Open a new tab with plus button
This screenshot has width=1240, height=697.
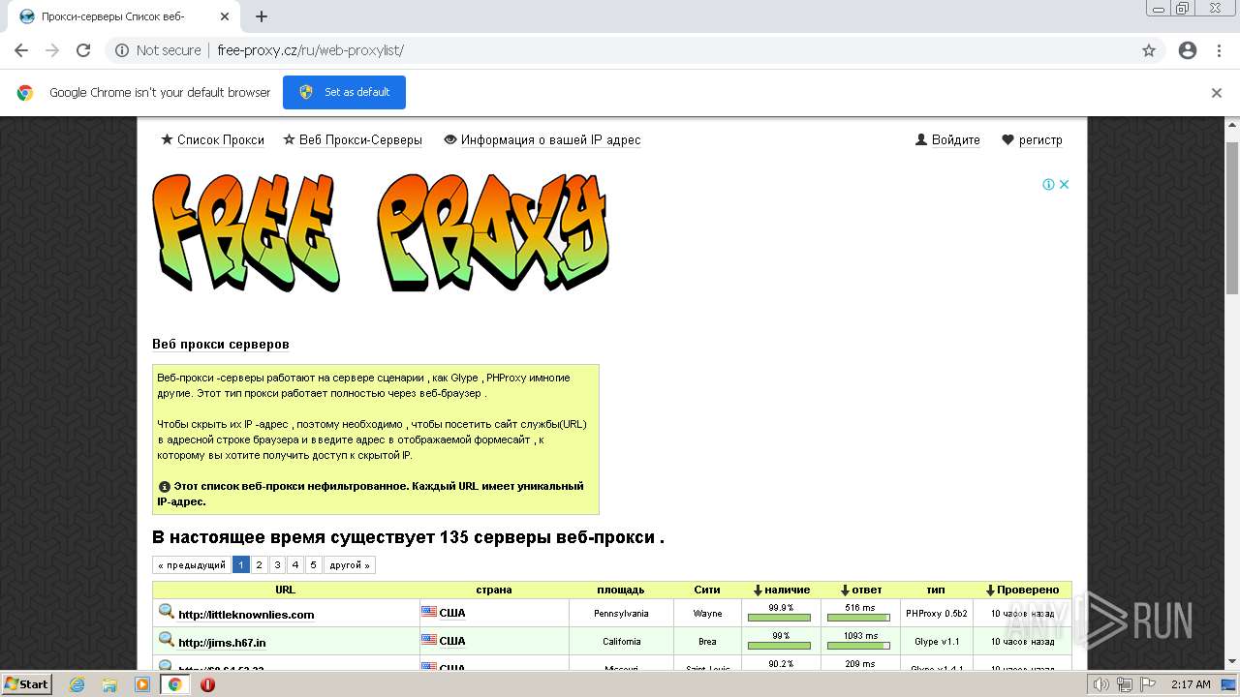[x=262, y=16]
